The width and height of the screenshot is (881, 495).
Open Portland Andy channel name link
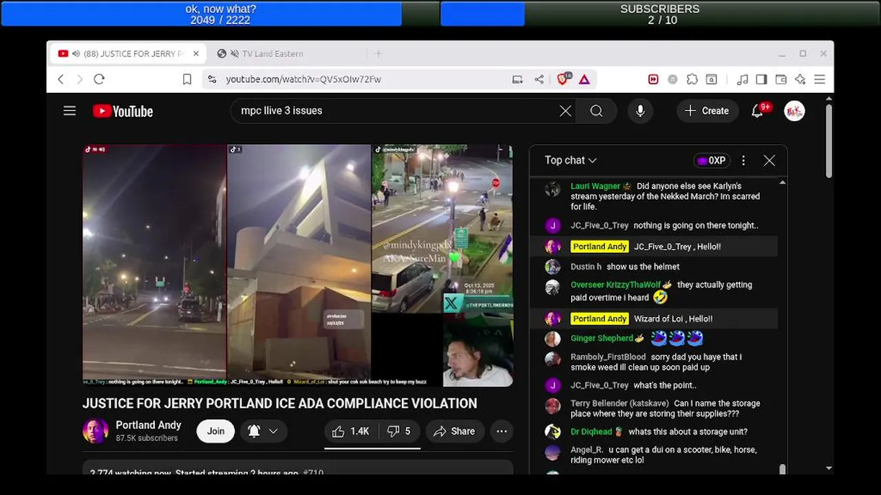pos(148,425)
